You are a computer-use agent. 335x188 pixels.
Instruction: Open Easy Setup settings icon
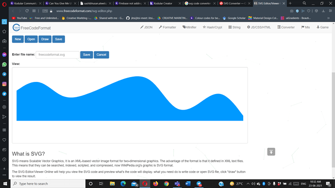point(330,11)
